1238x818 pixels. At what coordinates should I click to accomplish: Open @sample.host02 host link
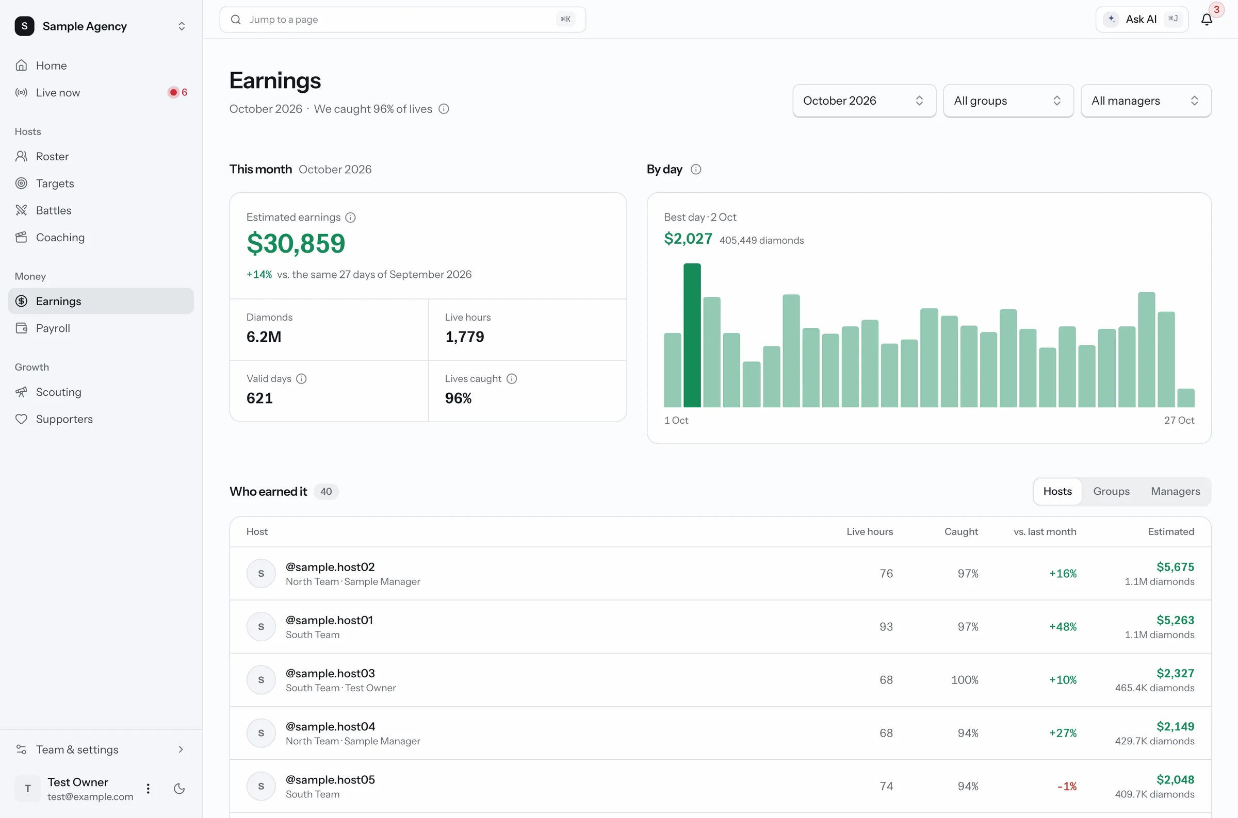330,567
